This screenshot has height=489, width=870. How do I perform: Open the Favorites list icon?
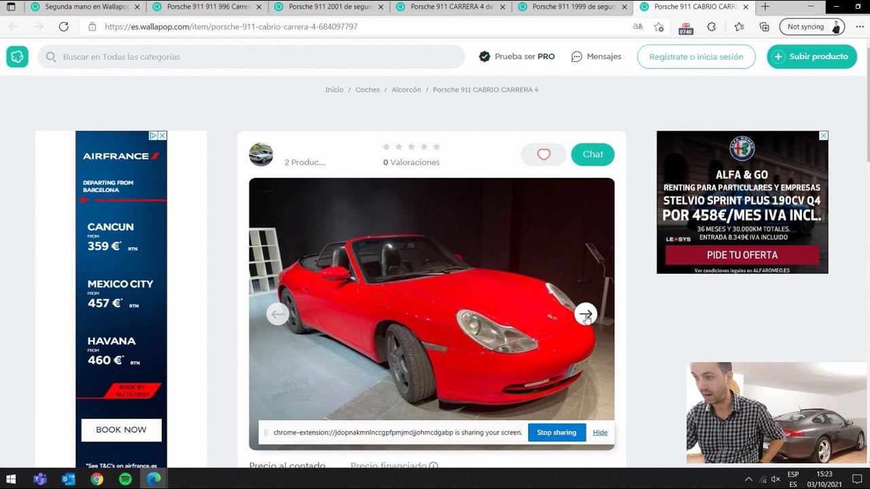[x=739, y=26]
